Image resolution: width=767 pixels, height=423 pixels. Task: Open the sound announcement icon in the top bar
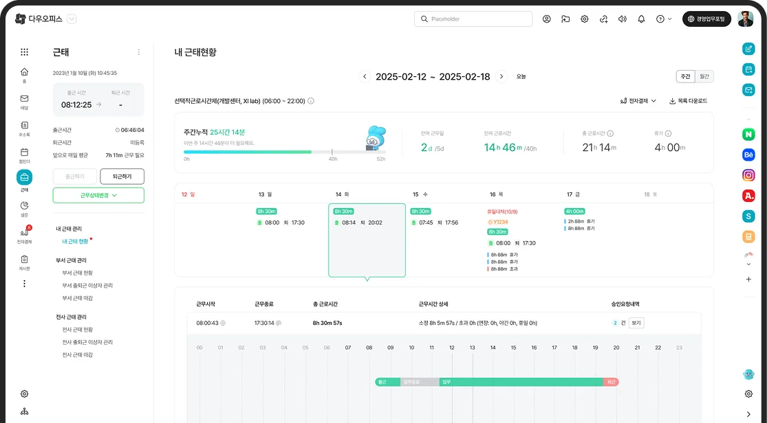(x=623, y=19)
